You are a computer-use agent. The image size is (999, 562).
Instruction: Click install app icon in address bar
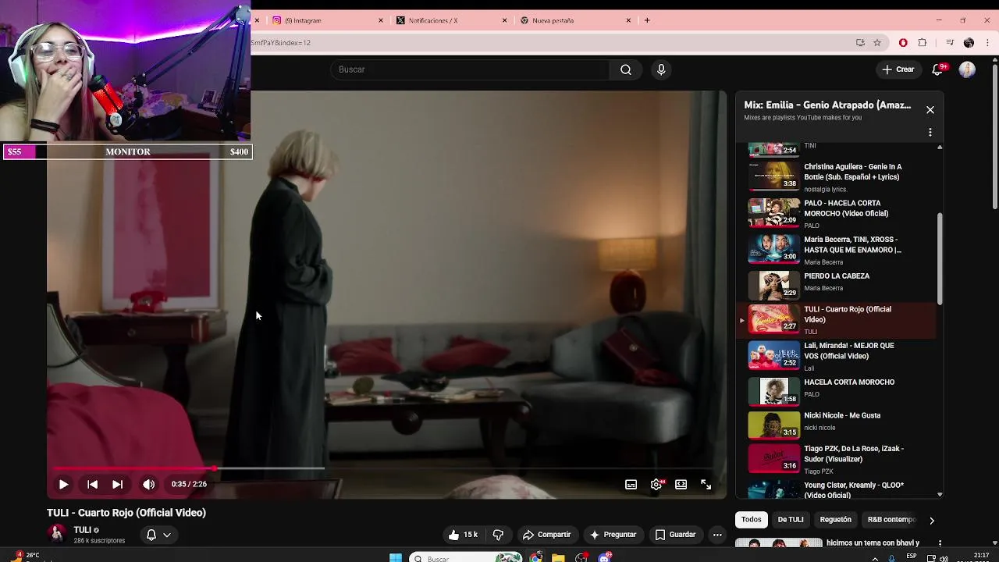tap(860, 43)
